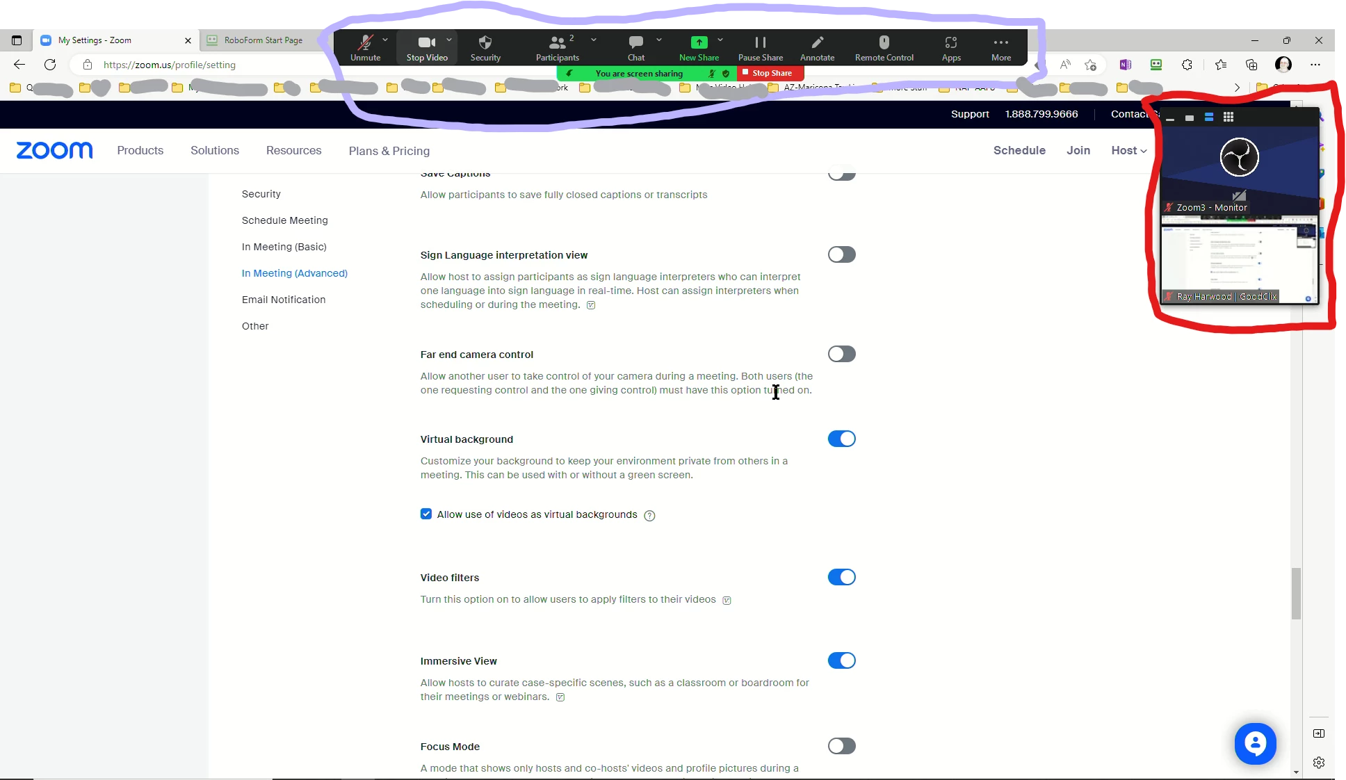1346x780 pixels.
Task: Click the Unmute microphone icon
Action: [365, 43]
